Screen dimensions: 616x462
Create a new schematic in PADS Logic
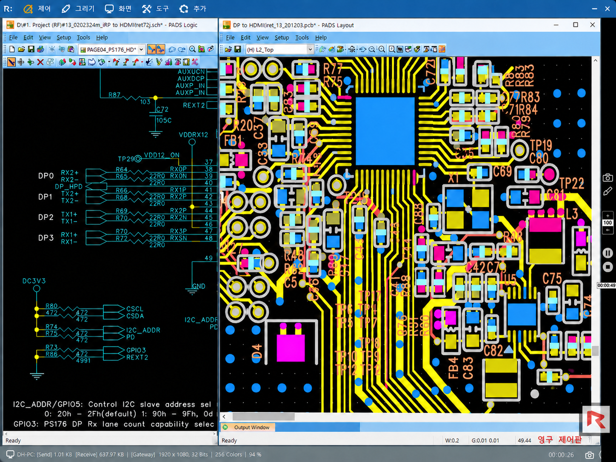tap(12, 49)
